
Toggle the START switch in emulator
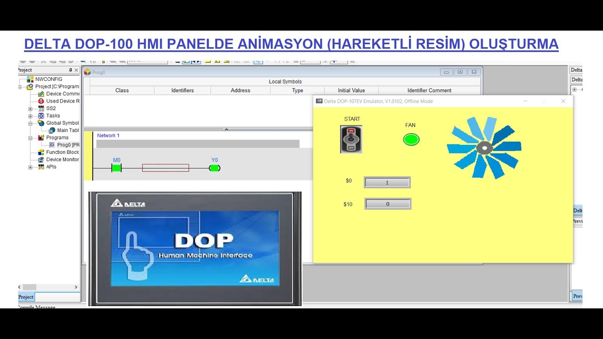pyautogui.click(x=351, y=139)
